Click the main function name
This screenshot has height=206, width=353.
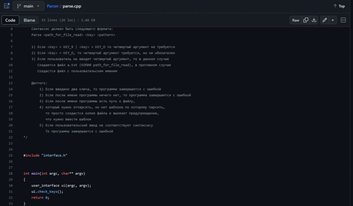click(x=35, y=174)
